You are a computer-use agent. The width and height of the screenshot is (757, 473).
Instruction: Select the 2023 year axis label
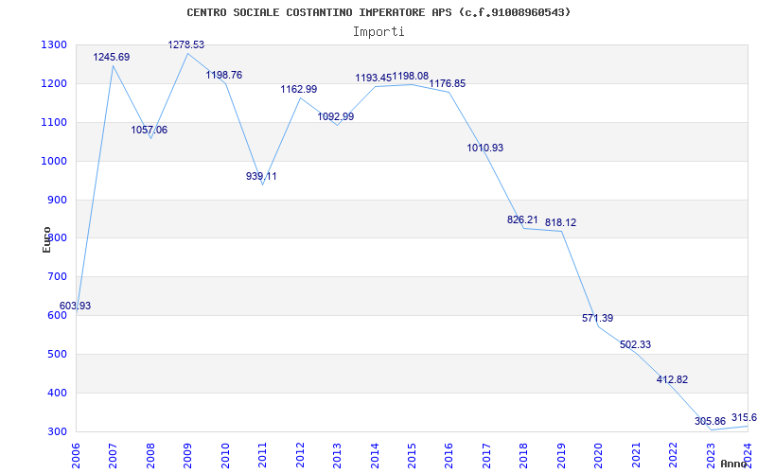711,455
